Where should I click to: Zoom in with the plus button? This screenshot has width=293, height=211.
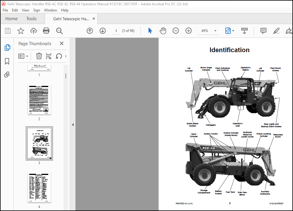click(x=189, y=31)
